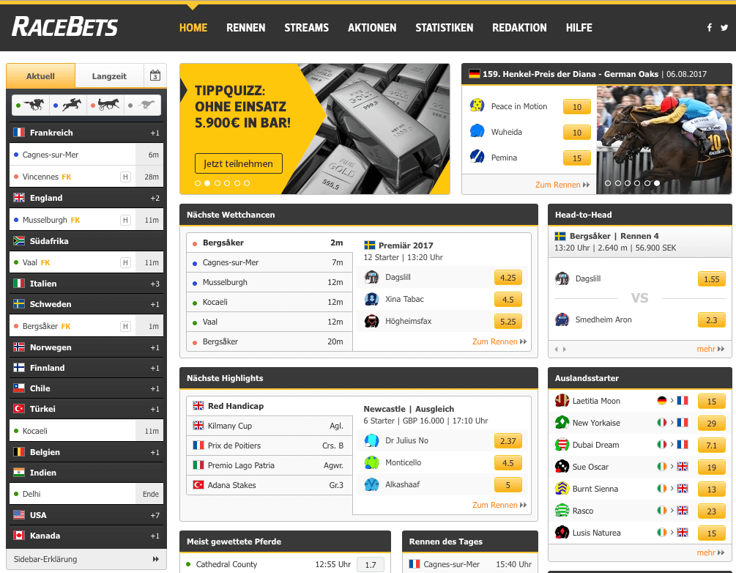Click the H badge beside Vincennes
Image resolution: width=736 pixels, height=573 pixels.
click(125, 177)
